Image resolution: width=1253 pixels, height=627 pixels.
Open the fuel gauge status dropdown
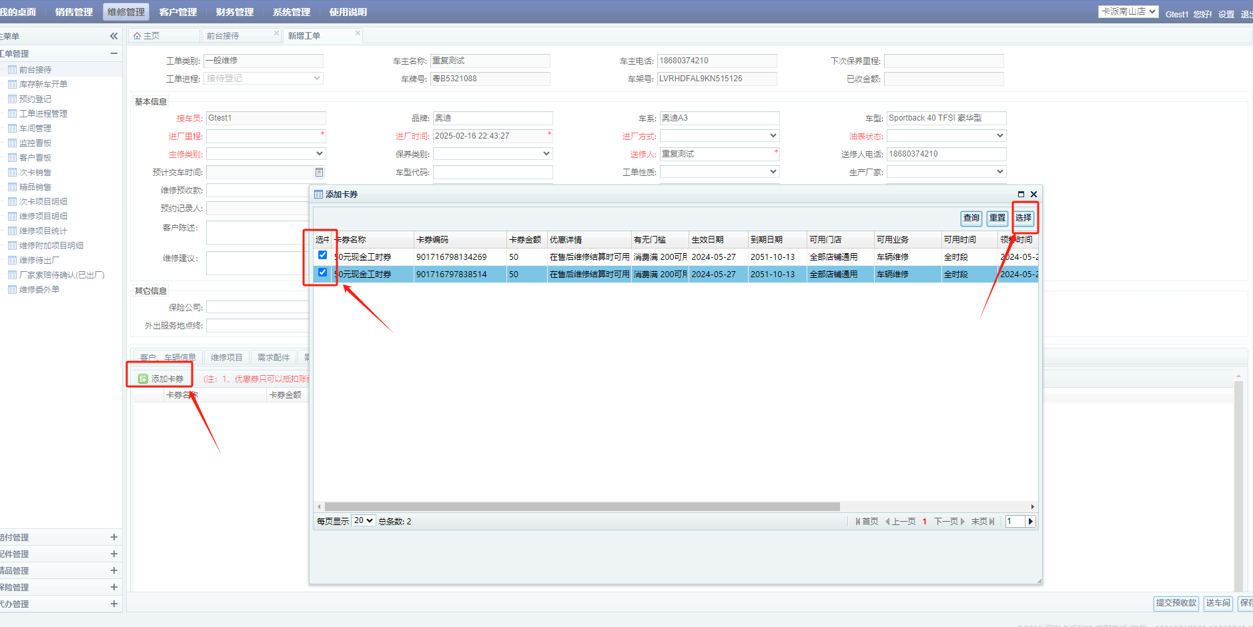[946, 136]
